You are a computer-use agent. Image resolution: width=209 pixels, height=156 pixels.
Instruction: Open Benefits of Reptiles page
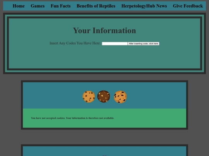(96, 6)
